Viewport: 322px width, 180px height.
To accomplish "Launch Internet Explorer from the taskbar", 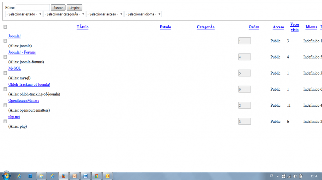I will coord(19,176).
